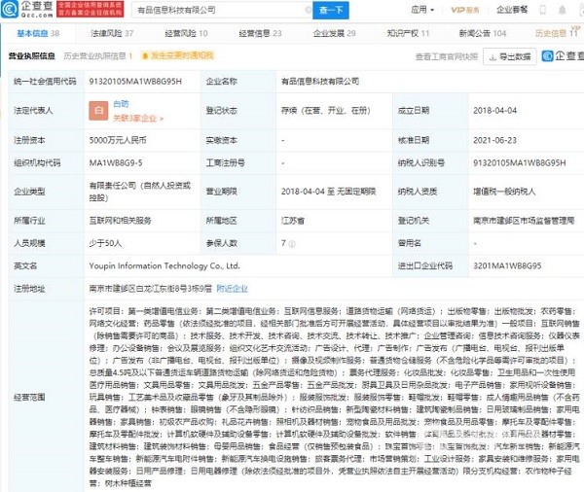Viewport: 584px width, 492px height.
Task: Click the search field containing 有品信息科技有限公司
Action: point(220,10)
